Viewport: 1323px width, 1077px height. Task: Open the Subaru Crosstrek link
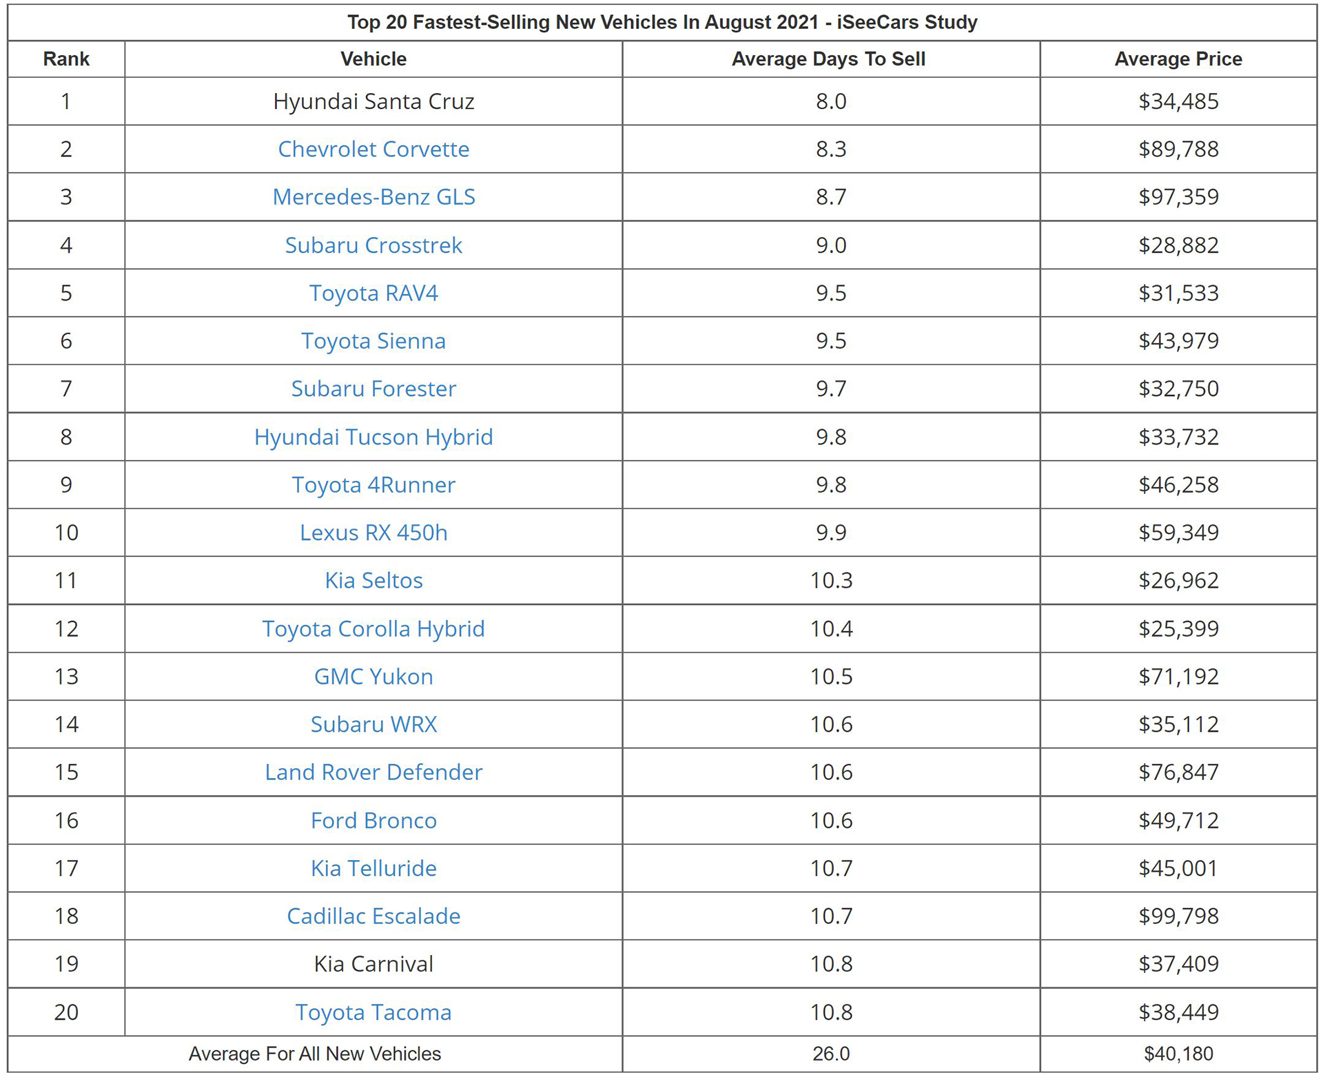tap(373, 245)
